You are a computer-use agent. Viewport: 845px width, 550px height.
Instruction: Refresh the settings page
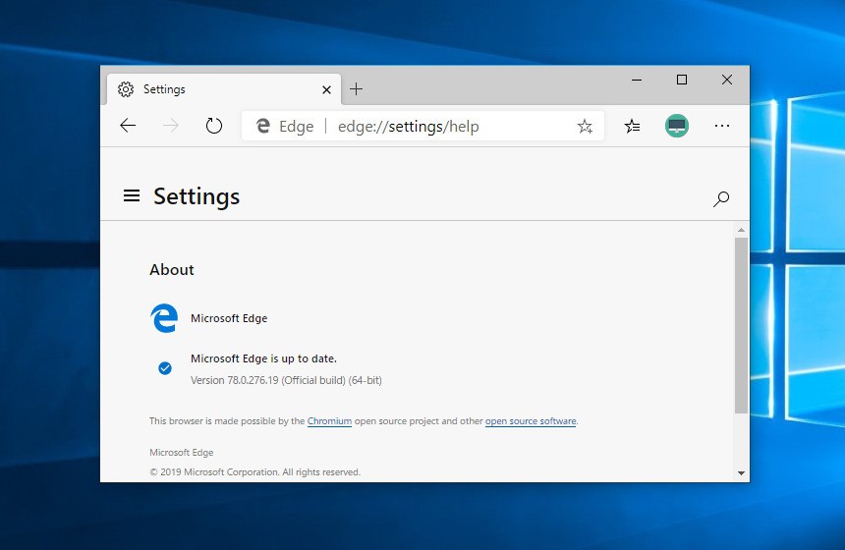click(214, 126)
